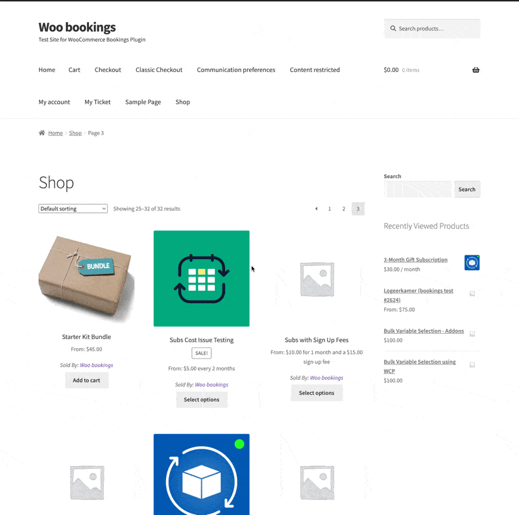Screen dimensions: 519x515
Task: Open blue subscription box product image
Action: 202,474
